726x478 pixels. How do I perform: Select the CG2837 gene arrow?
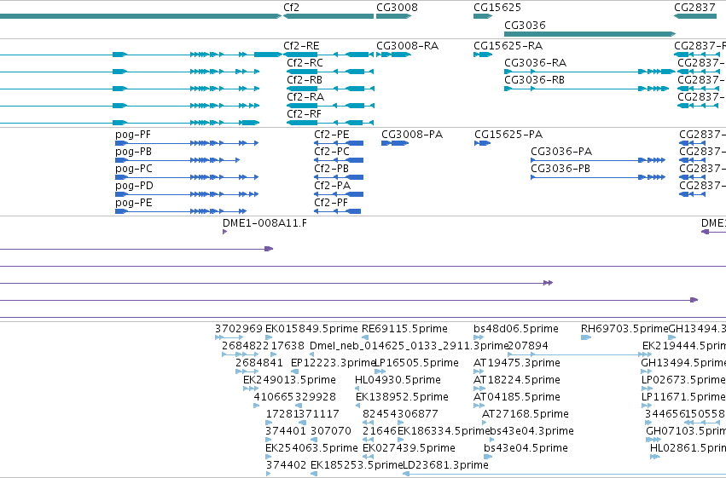[x=695, y=16]
